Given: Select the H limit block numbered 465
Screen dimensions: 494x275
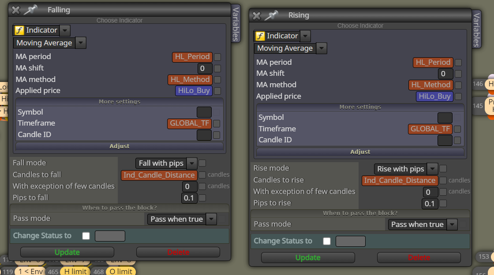Looking at the screenshot, I should pos(75,271).
